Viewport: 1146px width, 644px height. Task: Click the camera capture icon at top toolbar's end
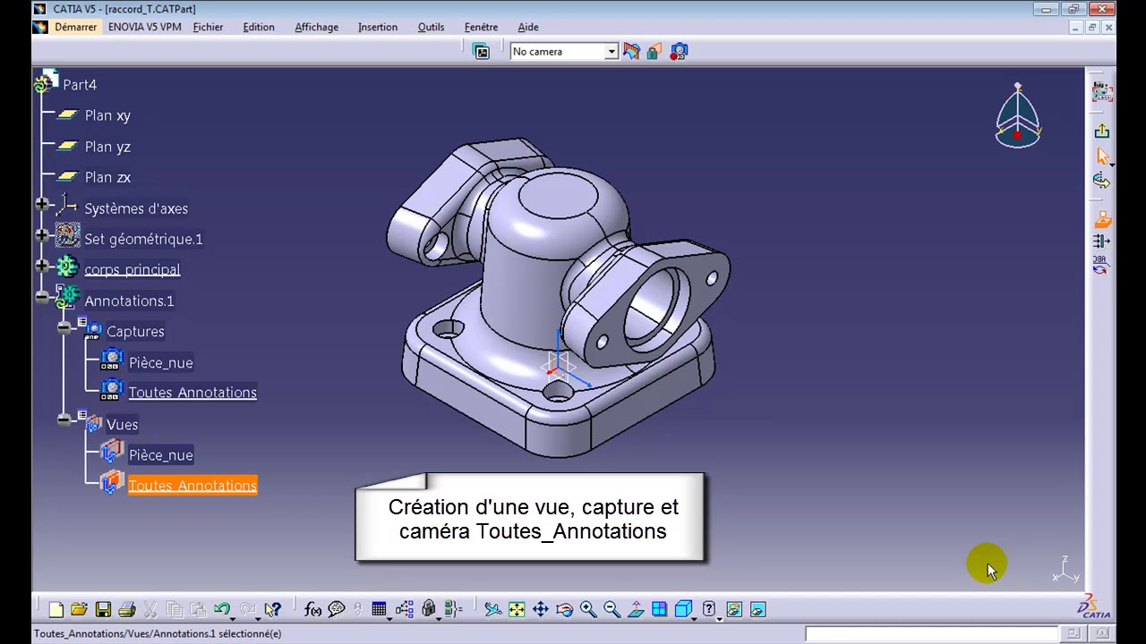click(x=679, y=52)
